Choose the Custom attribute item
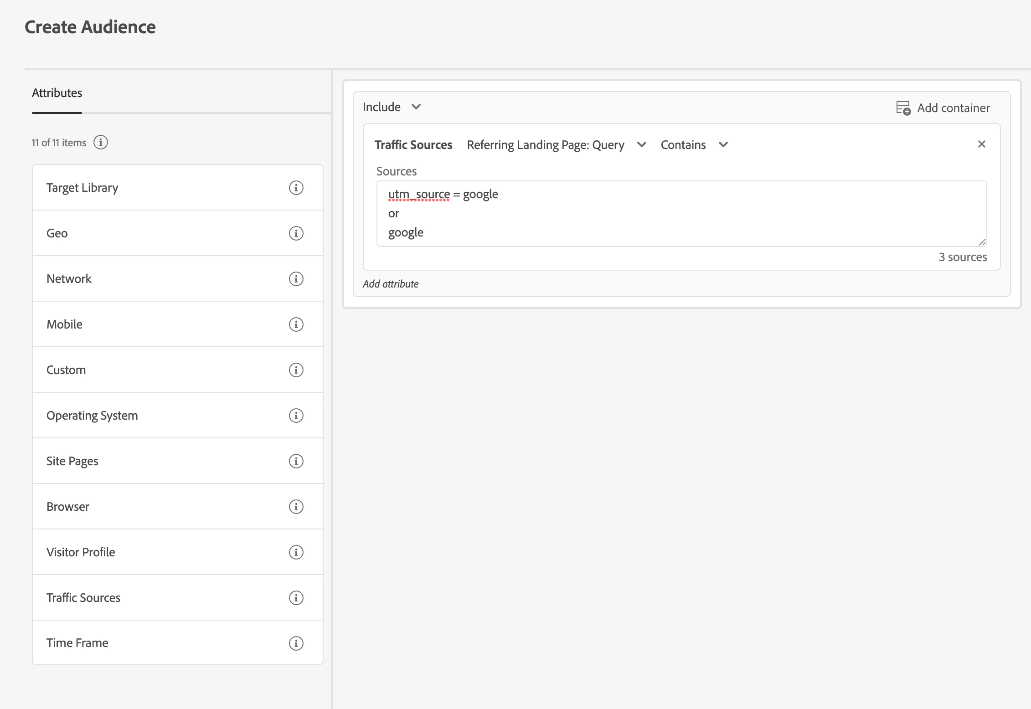Image resolution: width=1031 pixels, height=709 pixels. click(x=66, y=370)
